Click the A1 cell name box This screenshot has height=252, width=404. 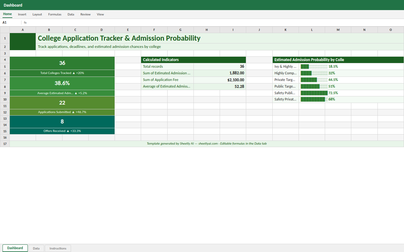[x=11, y=23]
